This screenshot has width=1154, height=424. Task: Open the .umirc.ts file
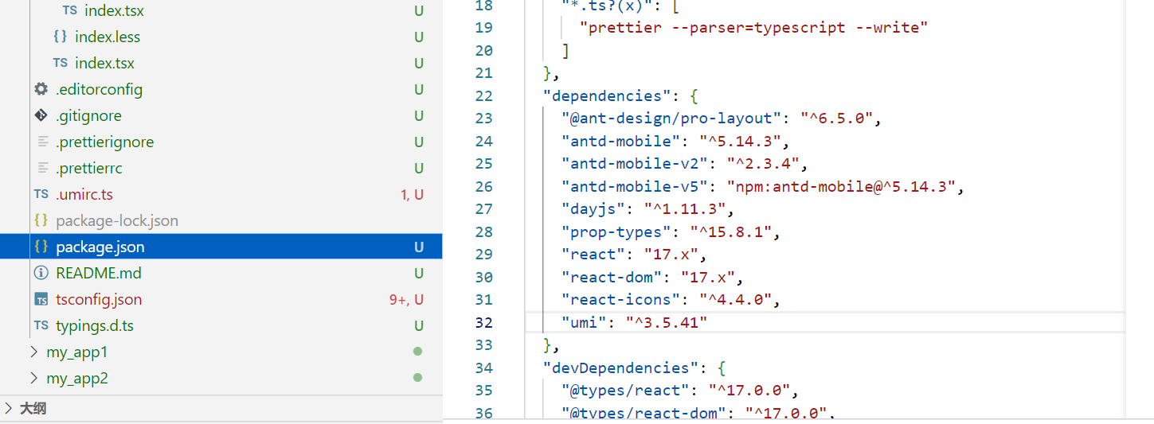coord(84,194)
